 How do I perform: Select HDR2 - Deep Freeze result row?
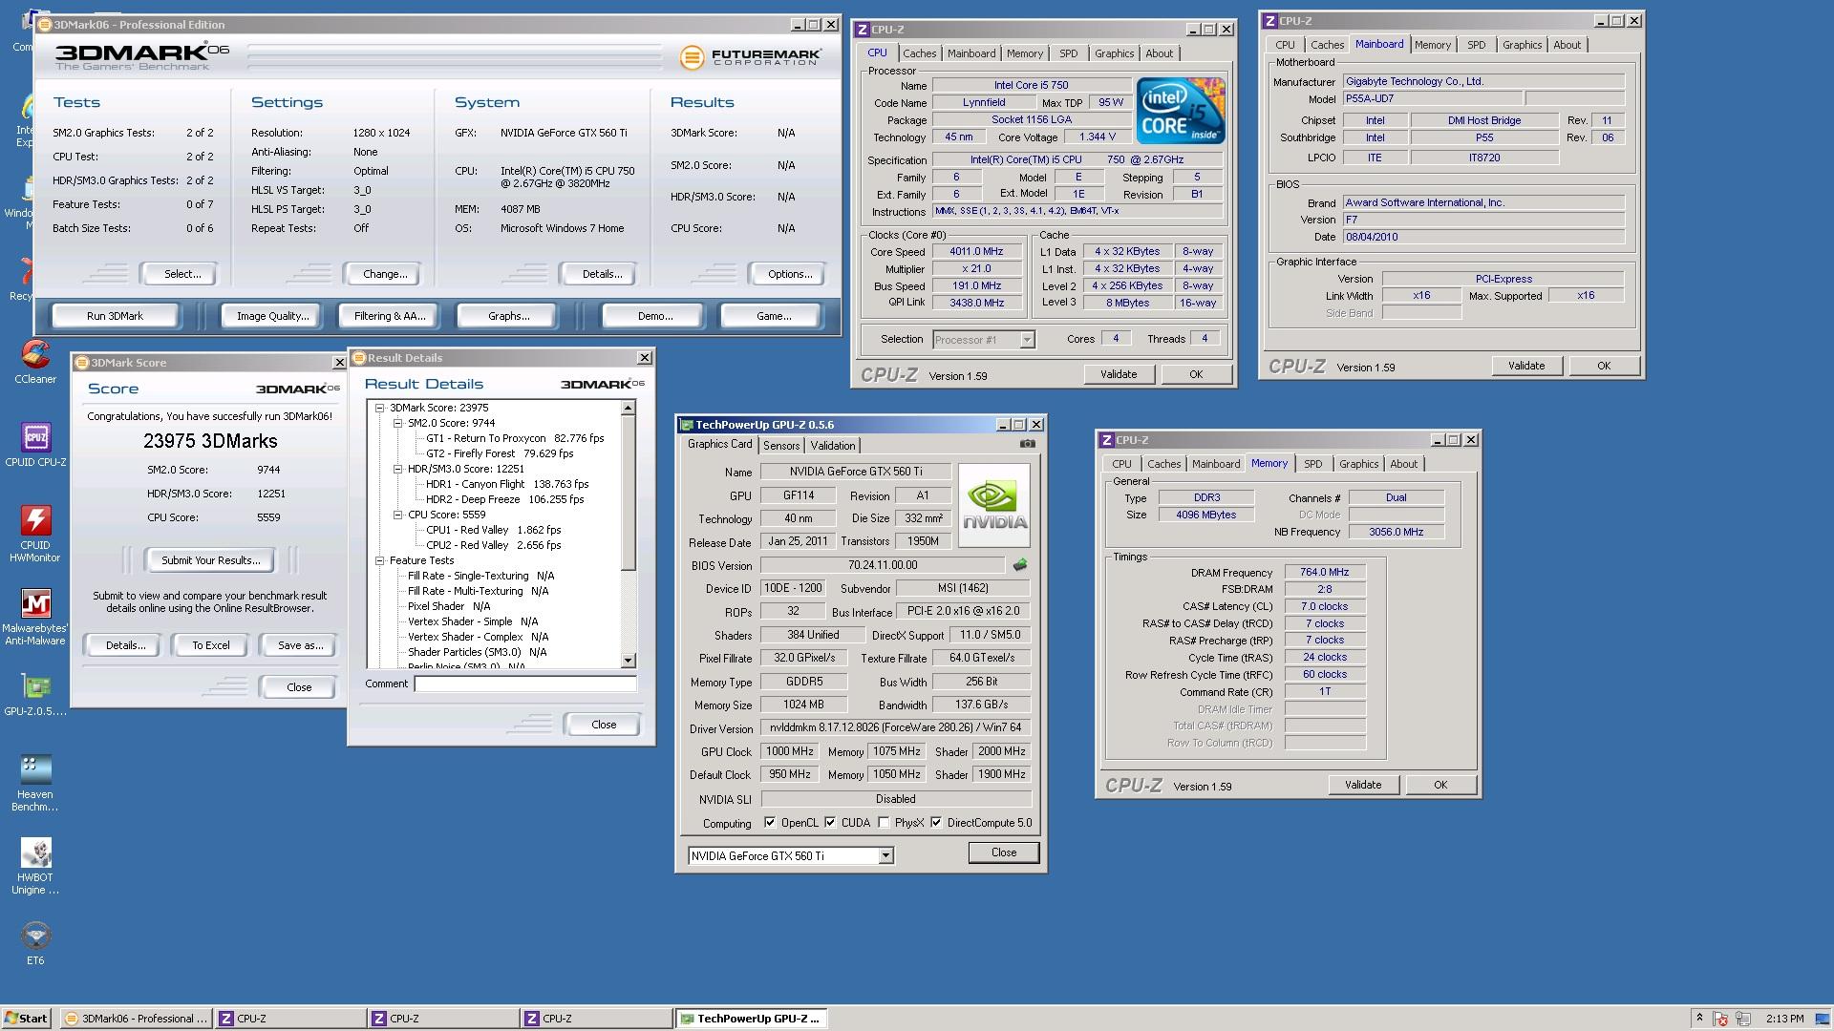[504, 499]
